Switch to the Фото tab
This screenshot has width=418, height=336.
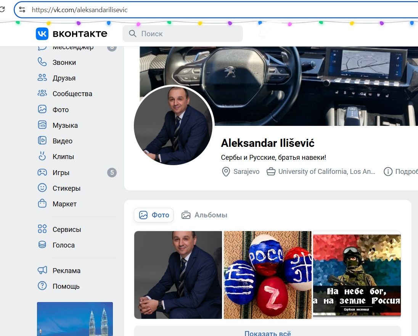[x=154, y=215]
